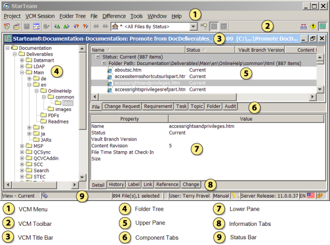The image size is (330, 245).
Task: Open the VCM Session menu
Action: pos(40,16)
